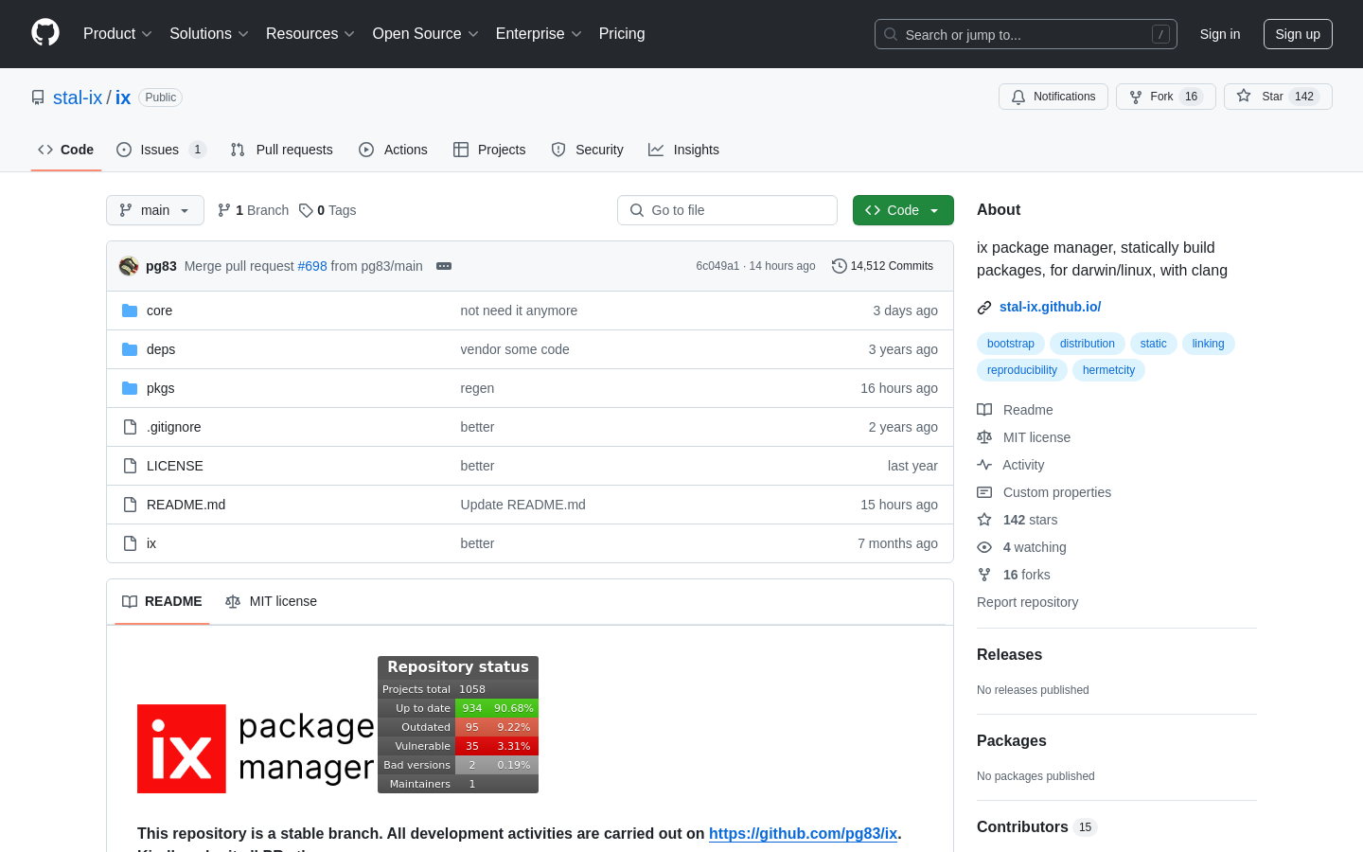
Task: Click the scale icon next to MIT license in About
Action: [x=984, y=437]
